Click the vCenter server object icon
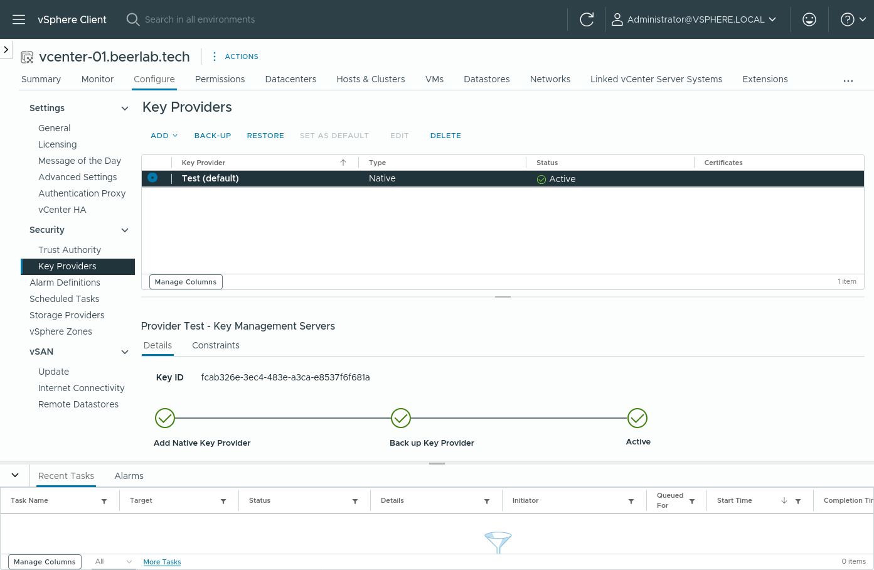 point(27,57)
